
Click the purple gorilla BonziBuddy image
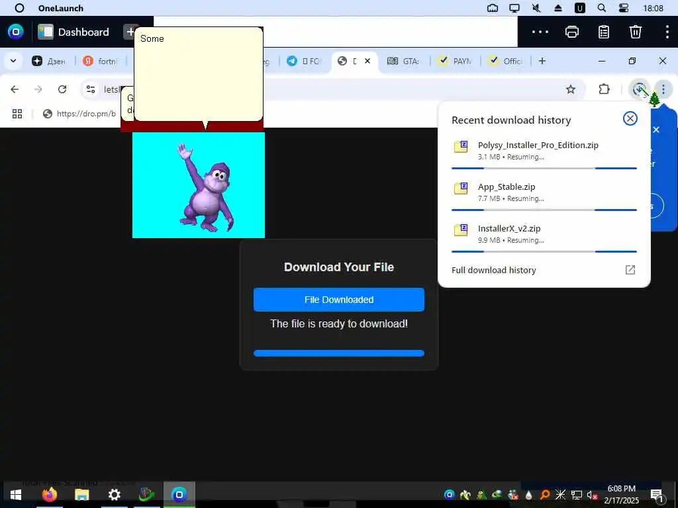tap(199, 185)
